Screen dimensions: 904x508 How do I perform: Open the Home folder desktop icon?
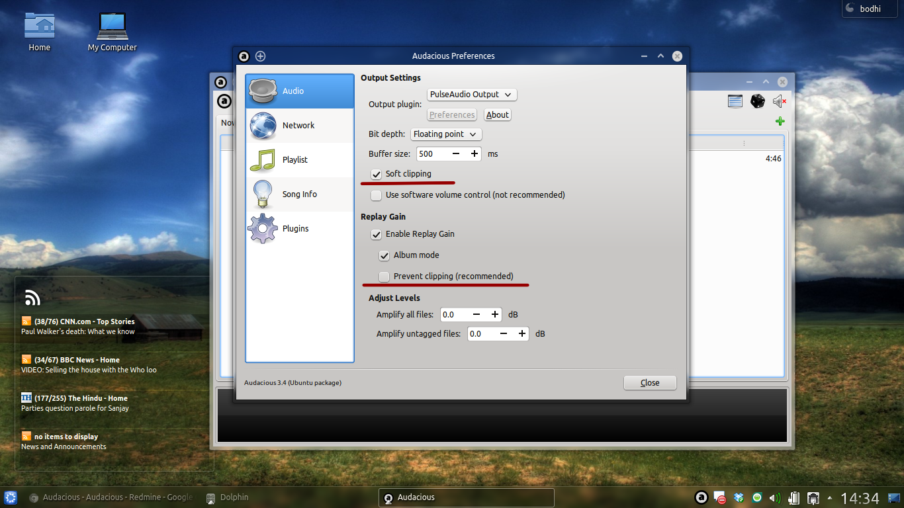tap(40, 31)
